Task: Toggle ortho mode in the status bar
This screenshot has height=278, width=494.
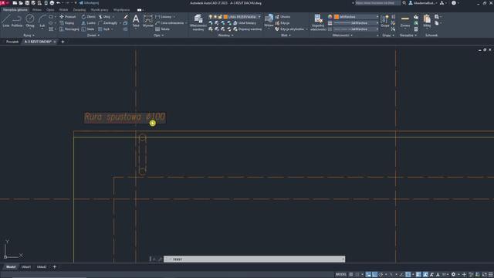Action: coord(374,275)
